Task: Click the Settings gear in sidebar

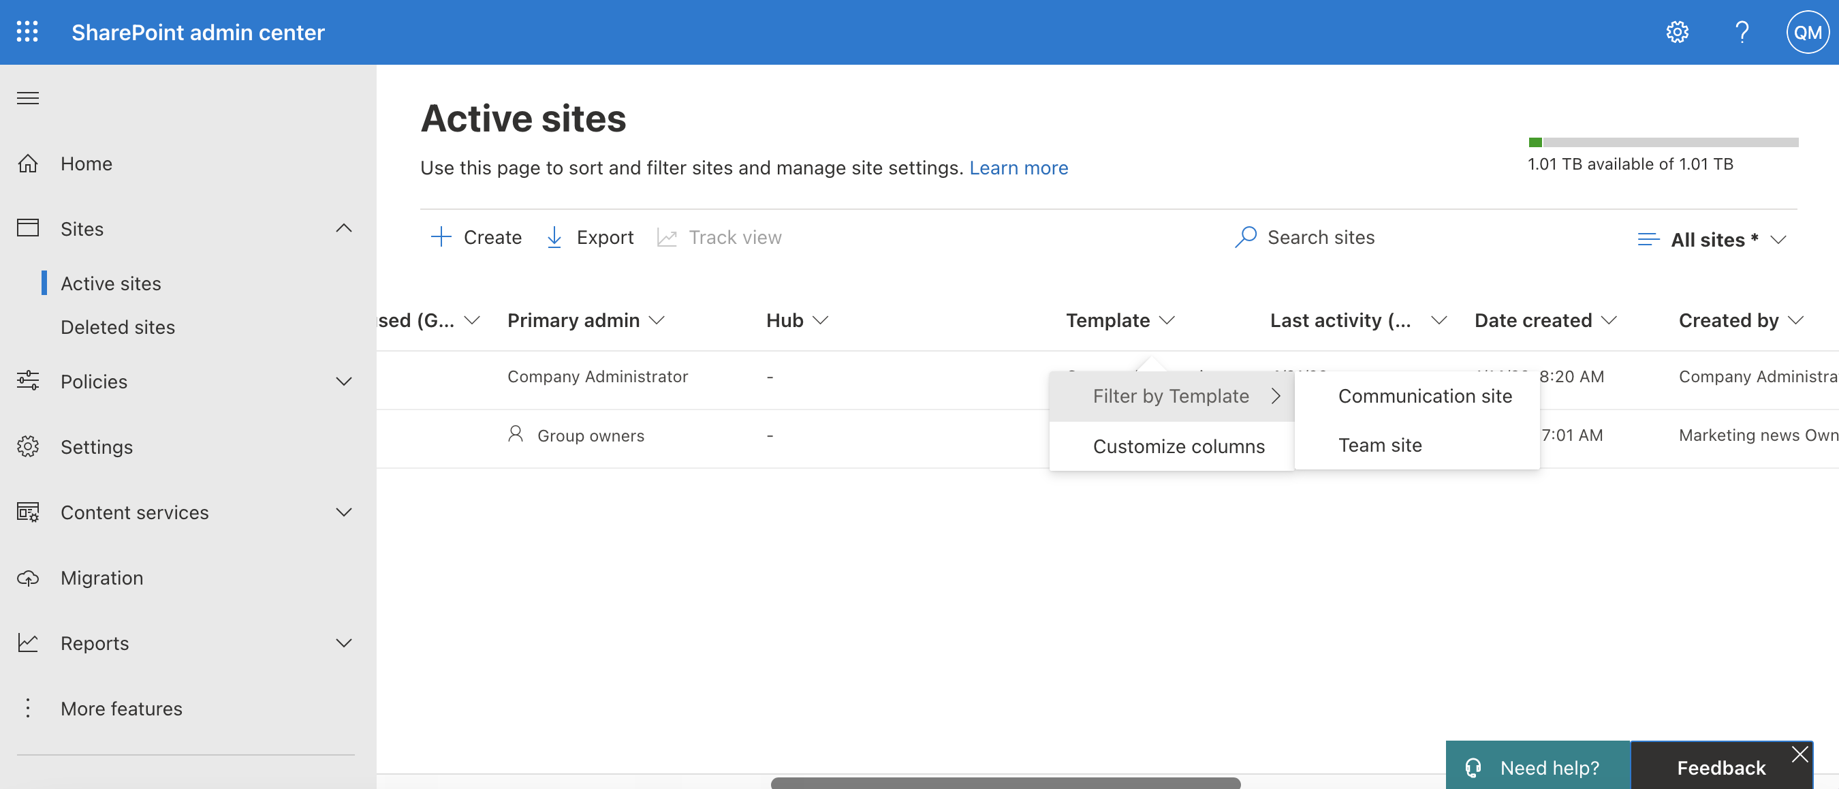Action: [x=28, y=446]
